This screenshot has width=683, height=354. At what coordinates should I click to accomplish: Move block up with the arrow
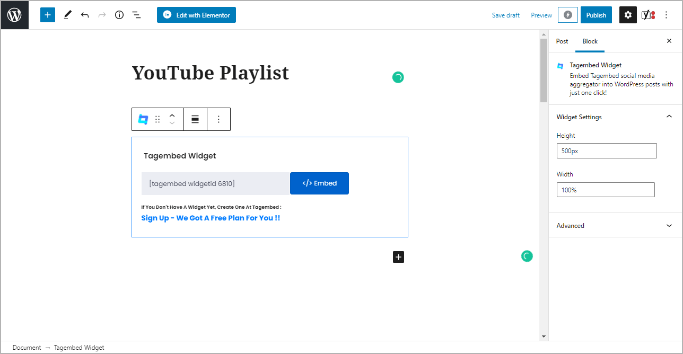click(x=172, y=115)
